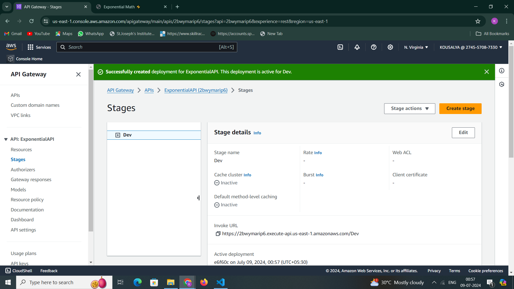Click Edit in Stage details
The width and height of the screenshot is (514, 289).
[463, 132]
